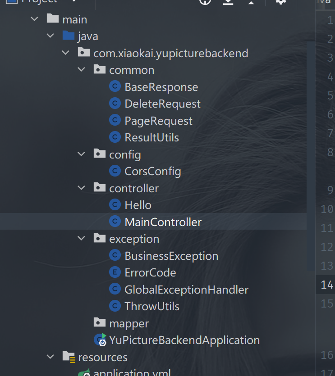Collapse the main folder
The width and height of the screenshot is (335, 376).
point(34,19)
